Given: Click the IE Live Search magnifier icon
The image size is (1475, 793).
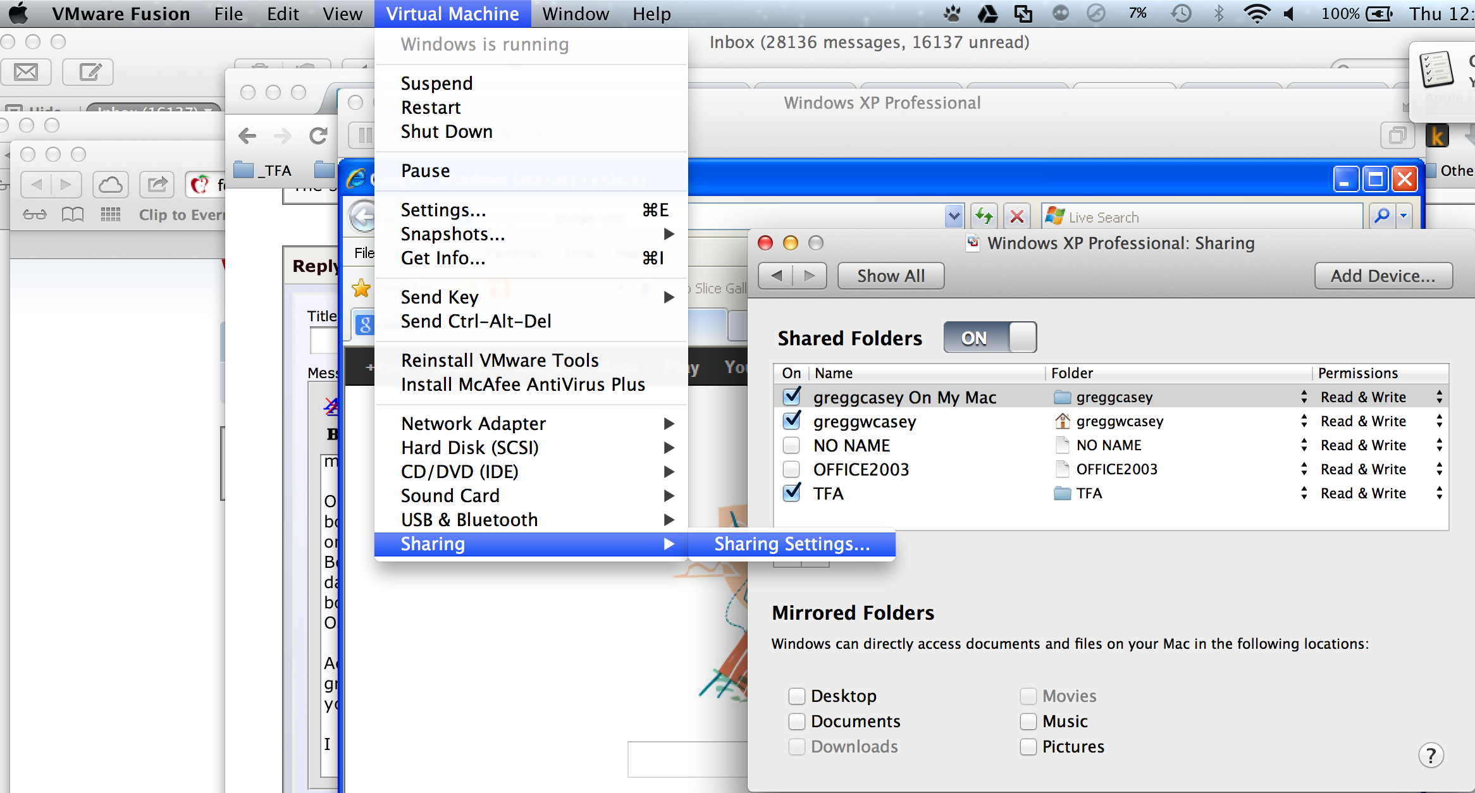Looking at the screenshot, I should (x=1382, y=216).
